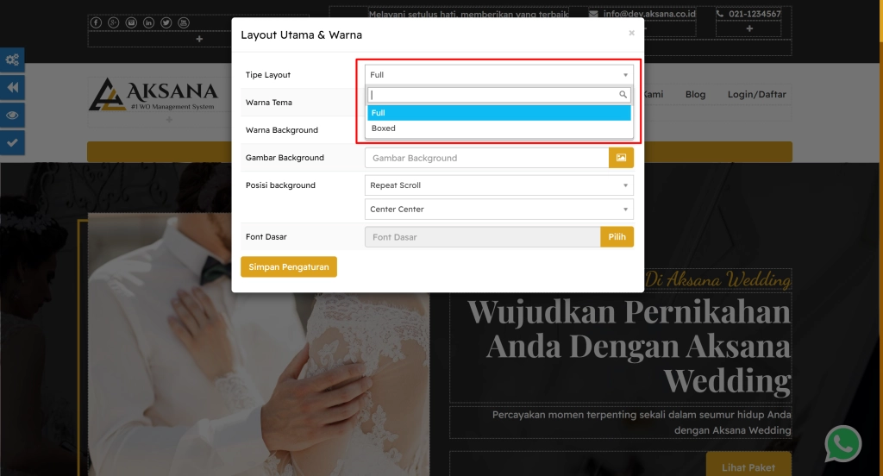
Task: Click the Lihat Paket button
Action: 748,467
